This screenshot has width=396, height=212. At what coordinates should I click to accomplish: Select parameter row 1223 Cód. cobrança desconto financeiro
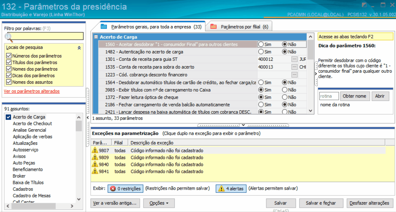[x=177, y=75]
